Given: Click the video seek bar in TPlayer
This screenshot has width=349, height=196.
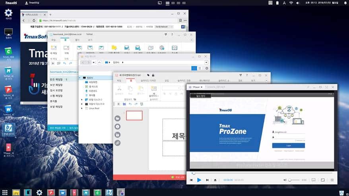Looking at the screenshot, I should click(262, 173).
